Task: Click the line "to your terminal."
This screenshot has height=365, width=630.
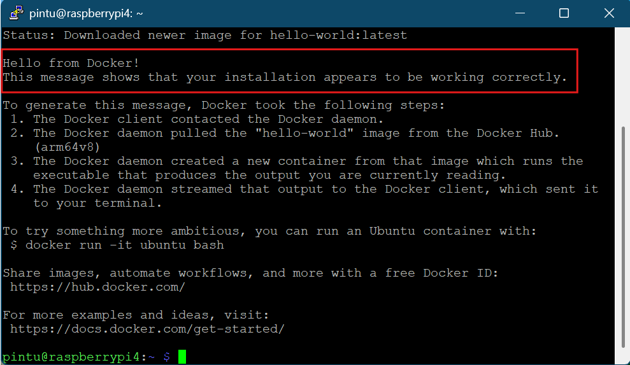Action: [x=97, y=203]
